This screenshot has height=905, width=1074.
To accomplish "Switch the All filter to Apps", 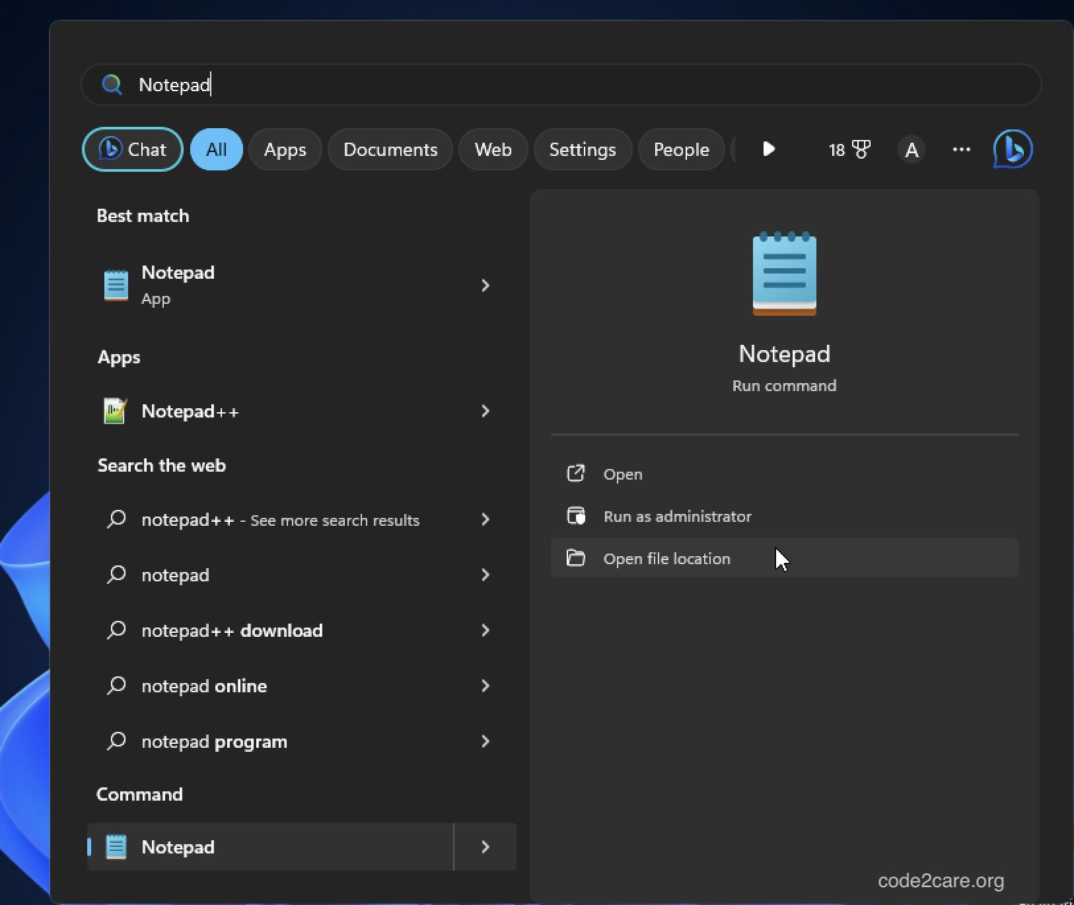I will point(285,149).
